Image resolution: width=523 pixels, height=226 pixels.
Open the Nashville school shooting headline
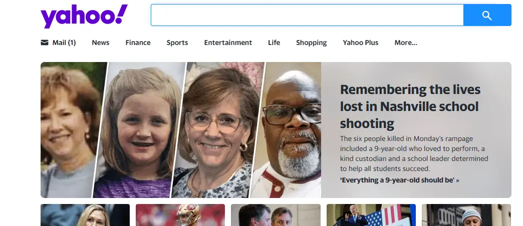[410, 106]
